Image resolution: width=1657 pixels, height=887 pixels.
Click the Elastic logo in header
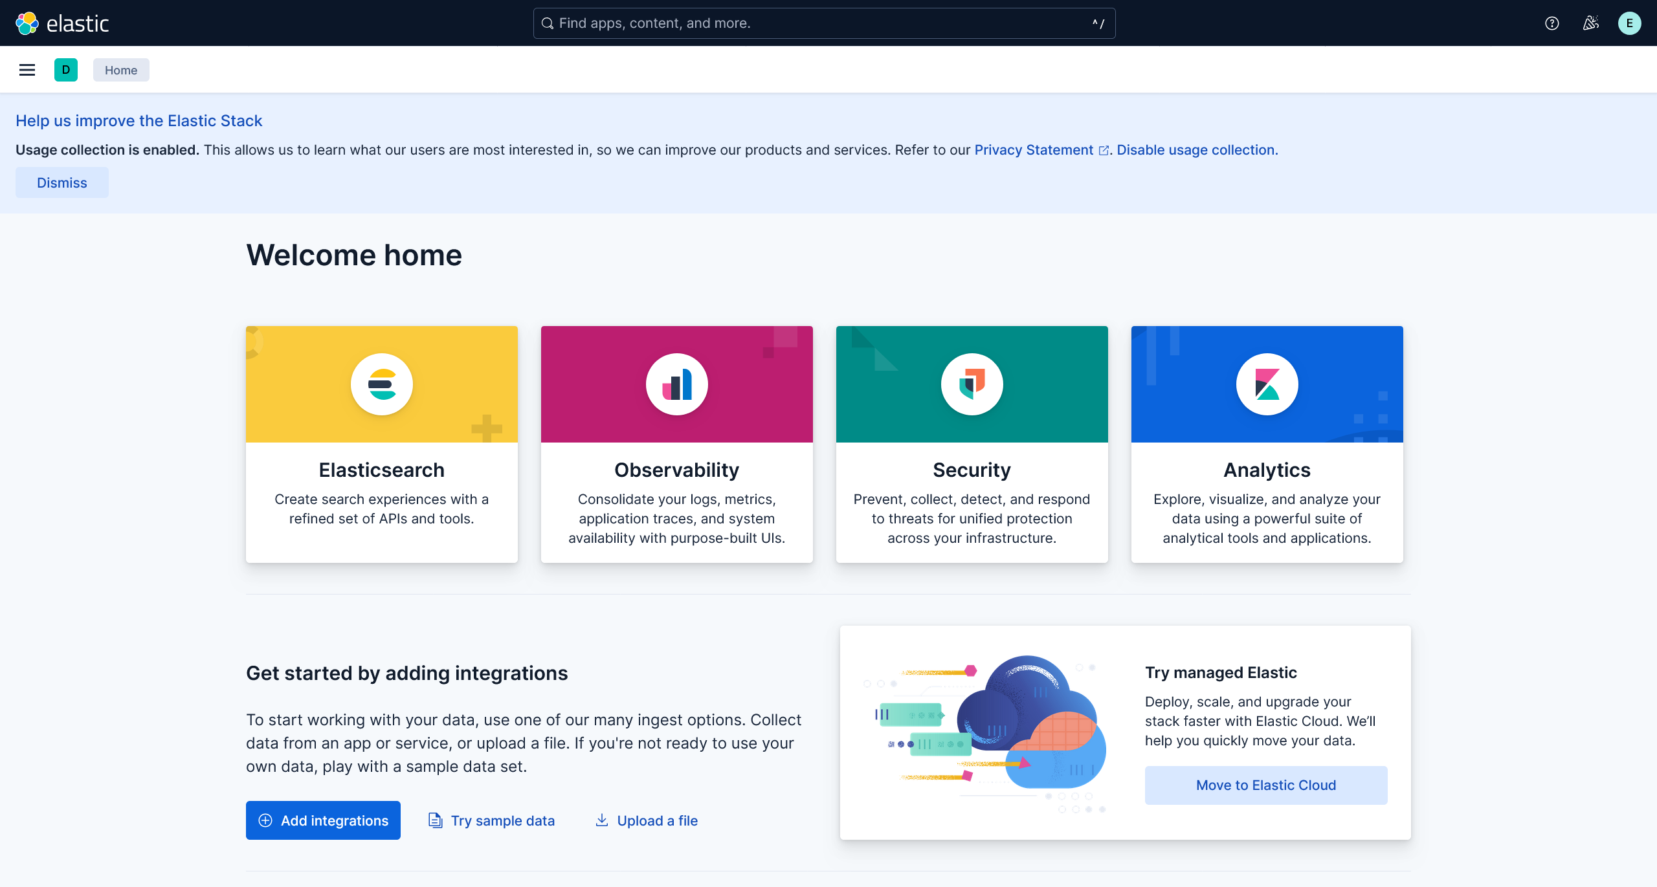(62, 23)
